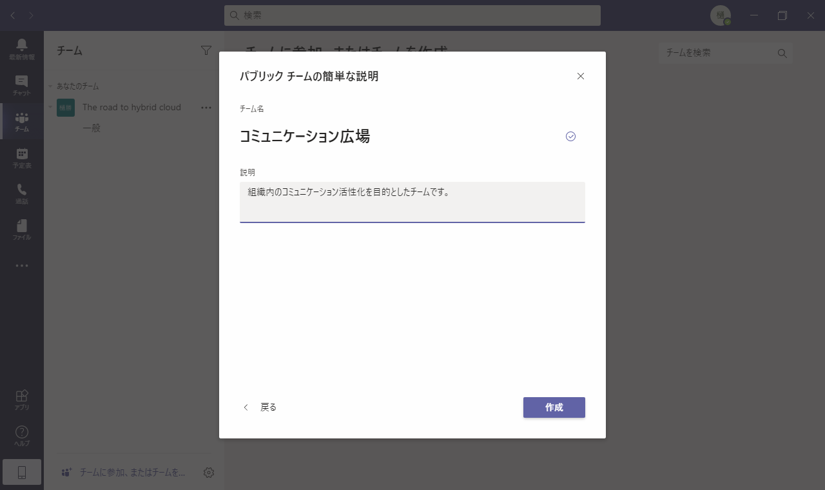Close the dialog with the X button
This screenshot has height=490, width=825.
point(581,76)
